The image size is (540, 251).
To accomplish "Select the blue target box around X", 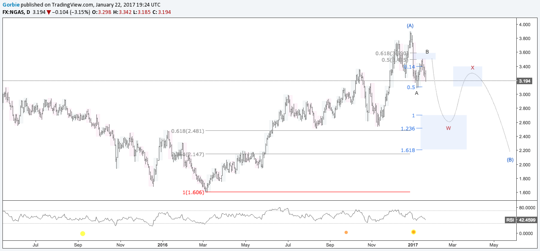I will tap(468, 76).
